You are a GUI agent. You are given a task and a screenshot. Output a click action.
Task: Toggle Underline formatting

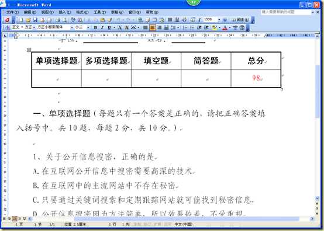(109, 27)
